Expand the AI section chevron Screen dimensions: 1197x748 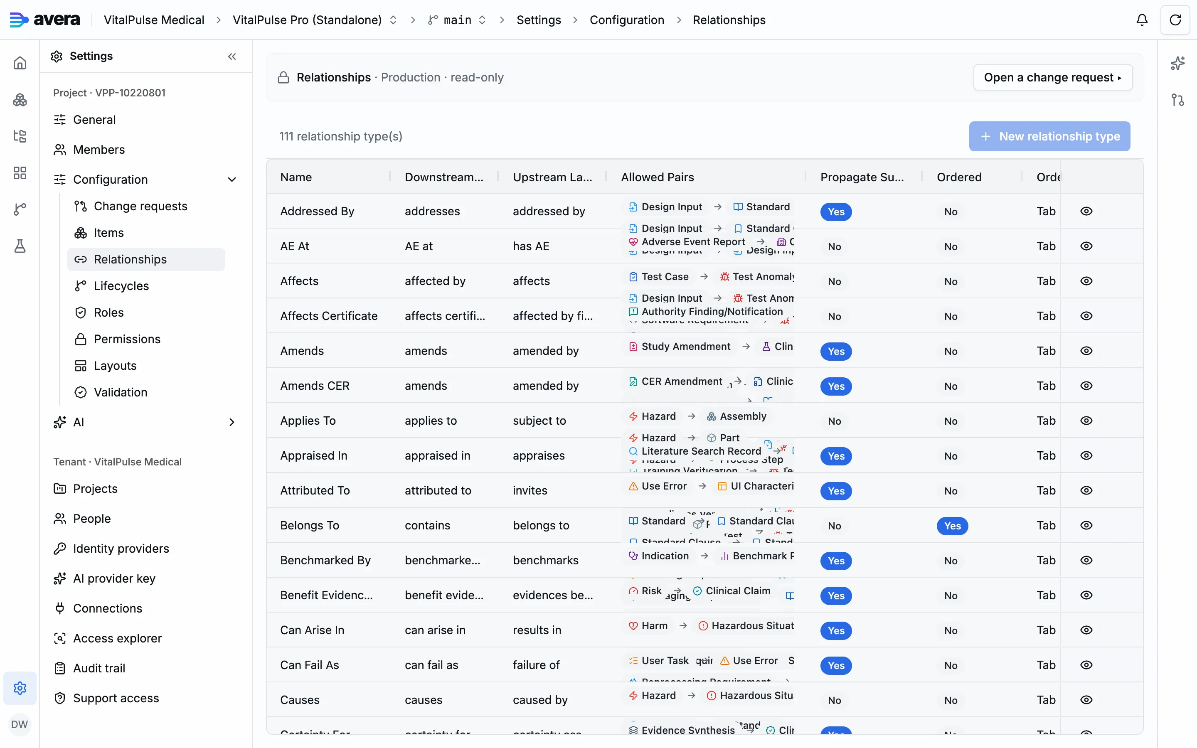[232, 422]
